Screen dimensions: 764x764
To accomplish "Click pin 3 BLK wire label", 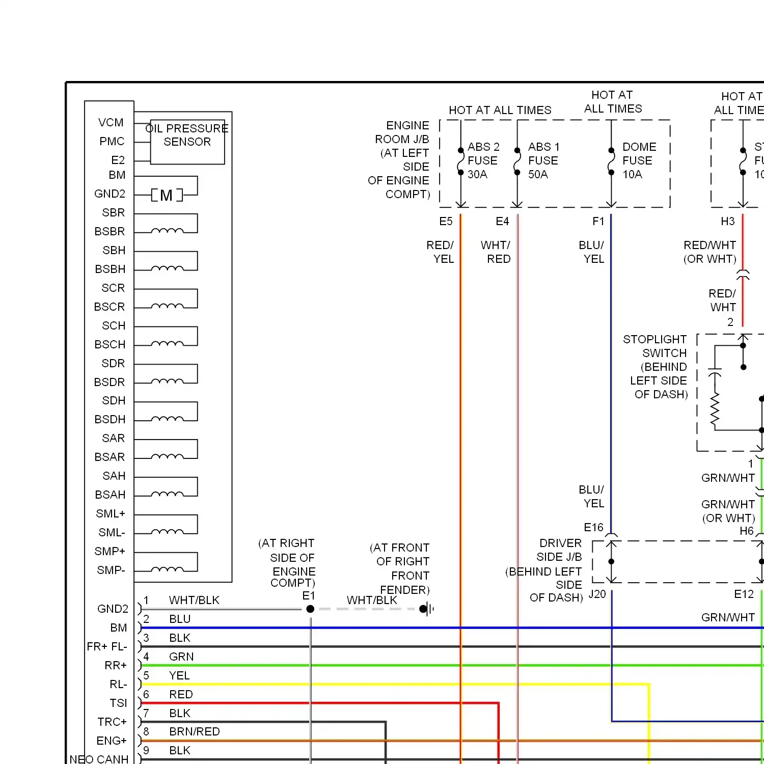I will [180, 638].
